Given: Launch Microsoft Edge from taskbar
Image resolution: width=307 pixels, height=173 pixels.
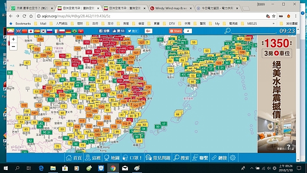Looking at the screenshot, I should coord(41,168).
